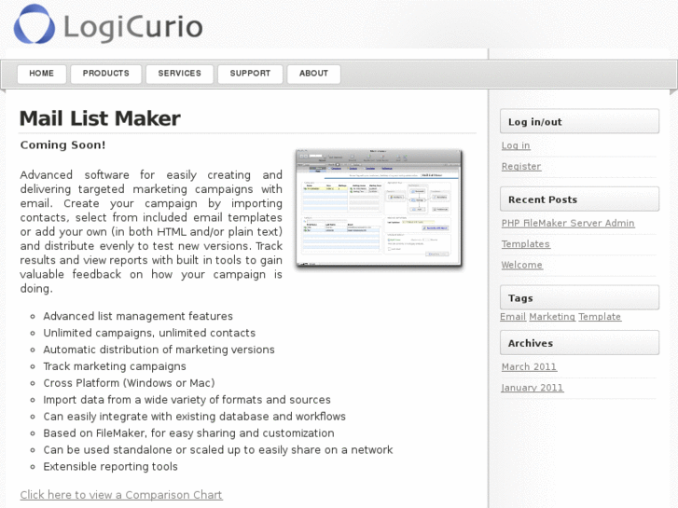Click 'Cross Platform (Windows or Mac)' bullet
The width and height of the screenshot is (678, 508).
point(129,383)
